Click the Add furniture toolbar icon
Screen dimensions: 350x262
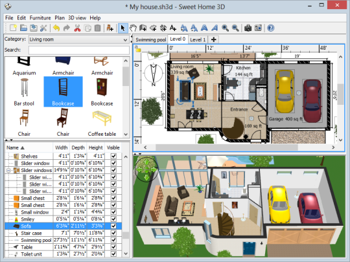110,28
